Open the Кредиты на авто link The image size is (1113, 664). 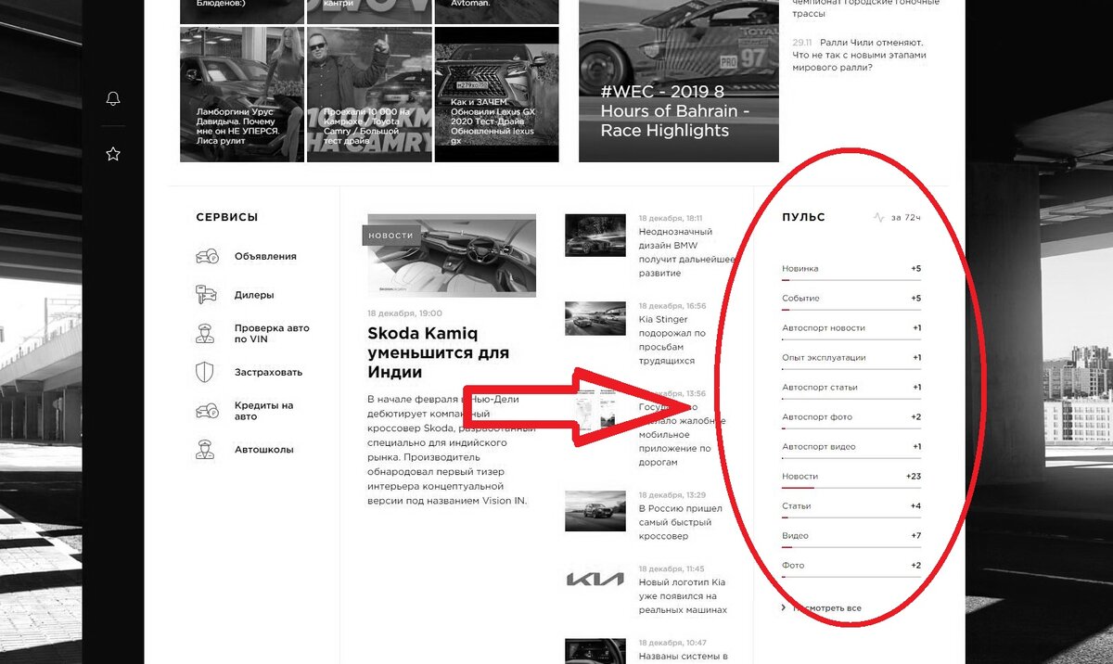[263, 411]
